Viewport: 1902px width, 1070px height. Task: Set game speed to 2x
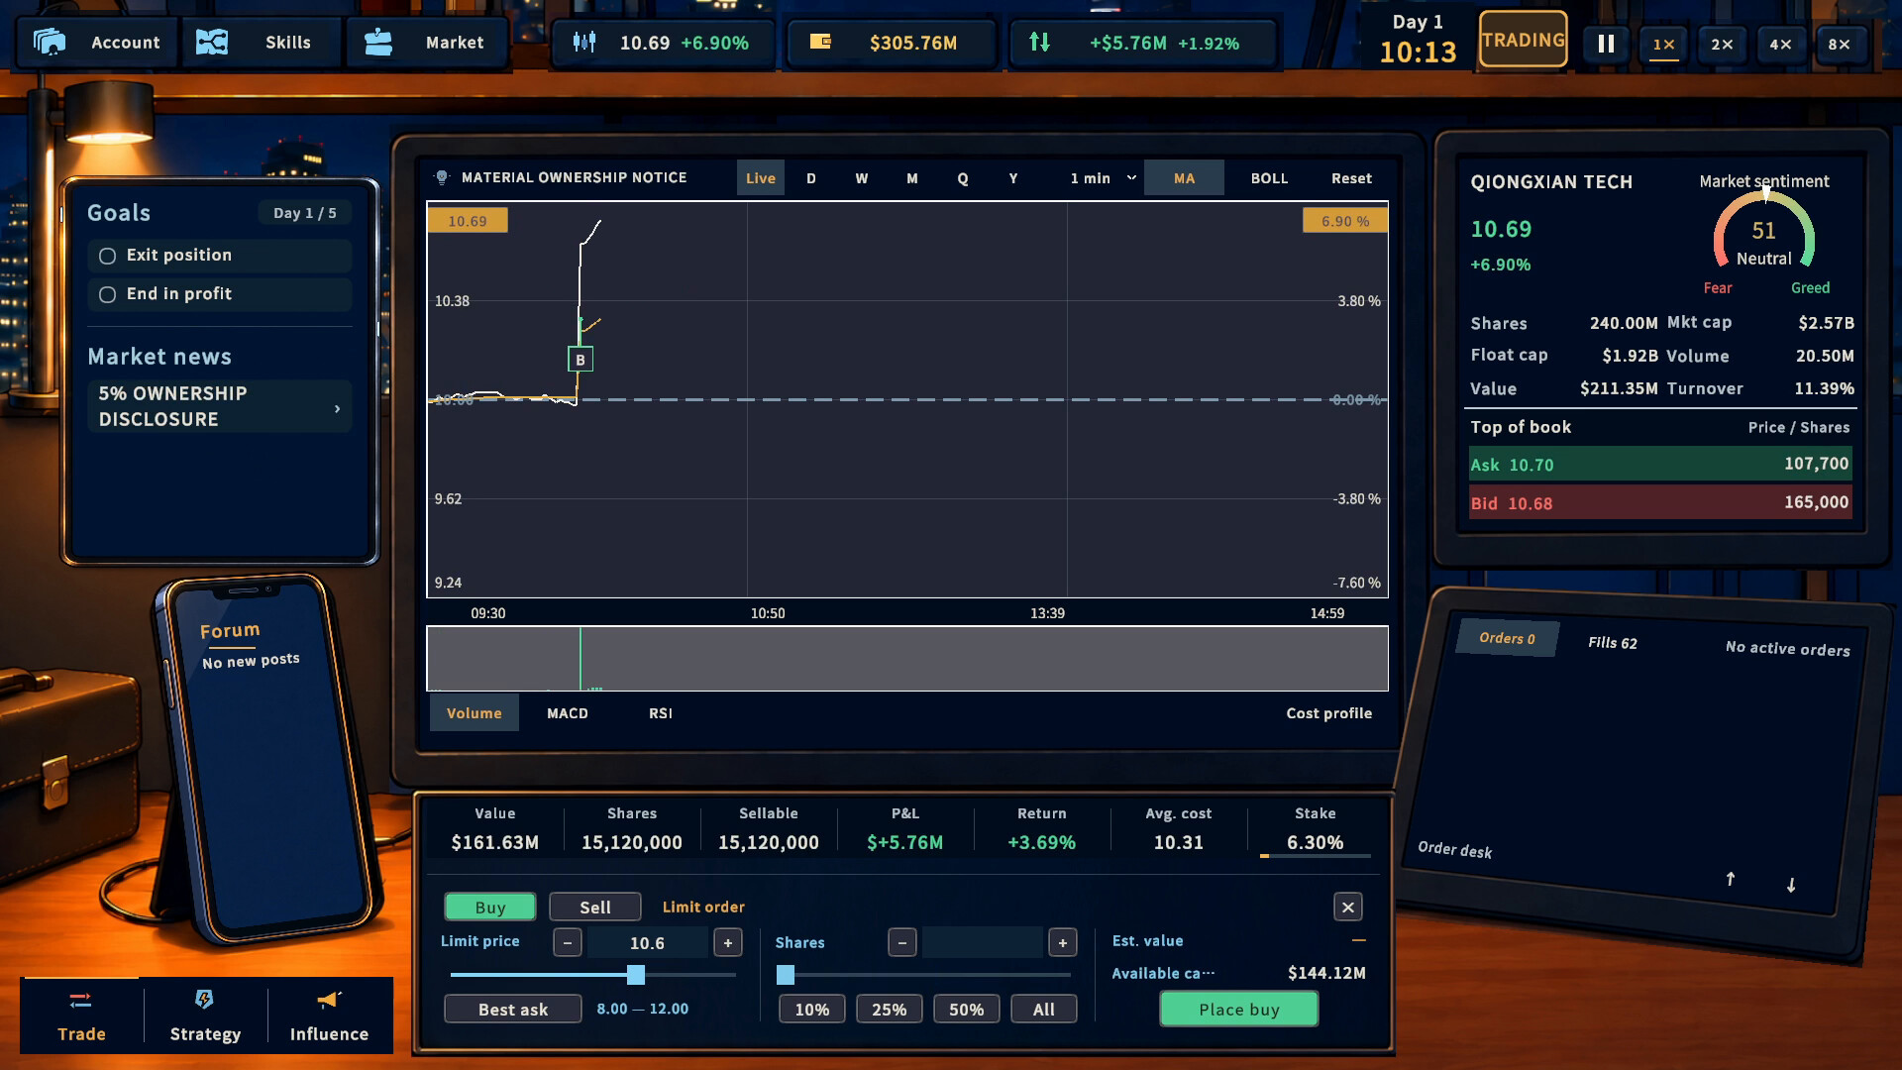tap(1722, 44)
